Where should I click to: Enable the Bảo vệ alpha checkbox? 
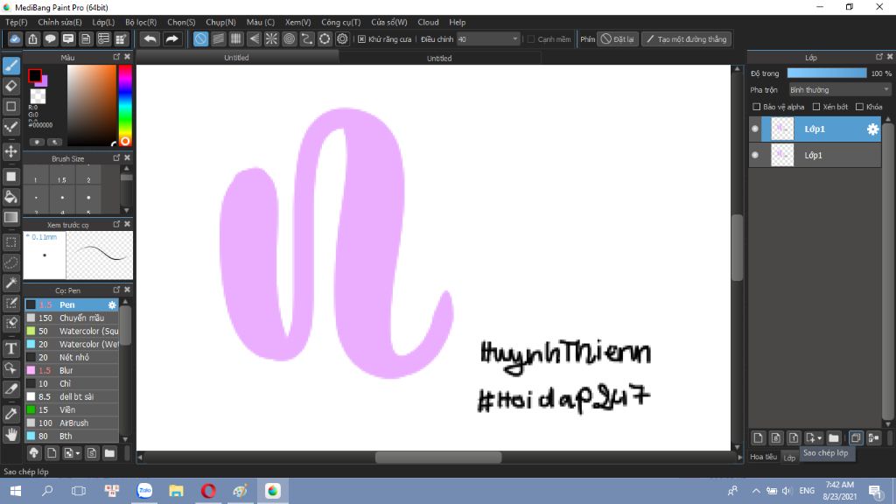(x=757, y=107)
